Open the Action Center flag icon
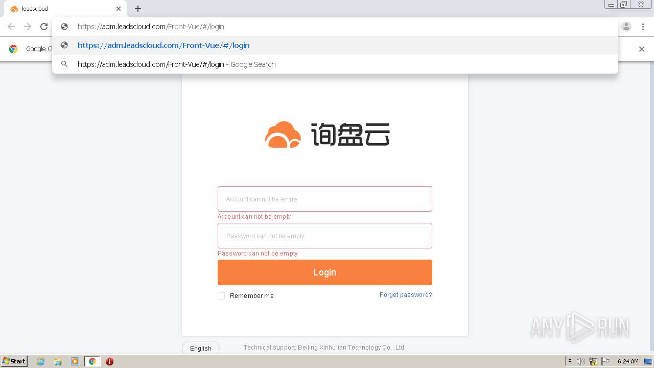Screen dimensions: 654x368 click(605, 361)
